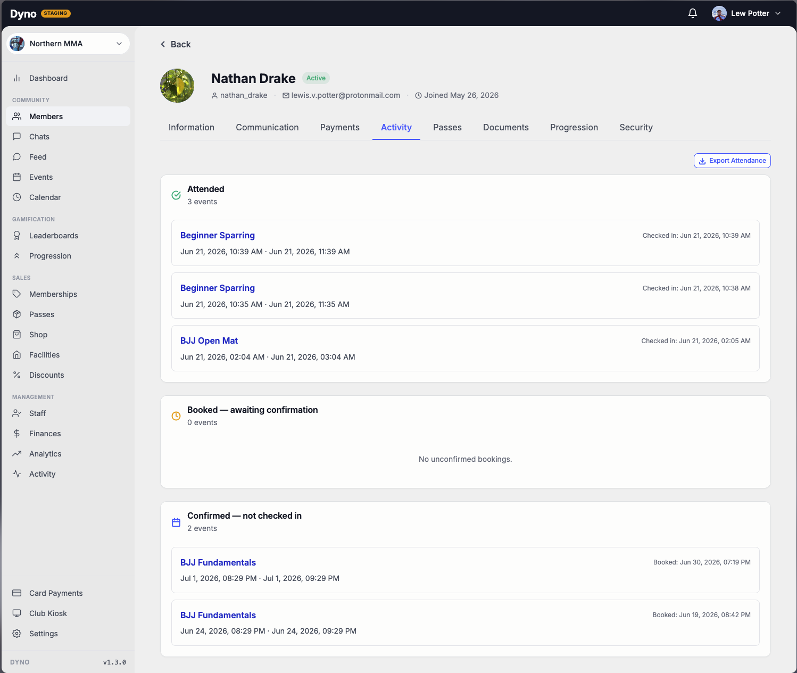797x673 pixels.
Task: Click 'Booked: Jun 30, 2026, 07:19 PM' text
Action: (702, 562)
